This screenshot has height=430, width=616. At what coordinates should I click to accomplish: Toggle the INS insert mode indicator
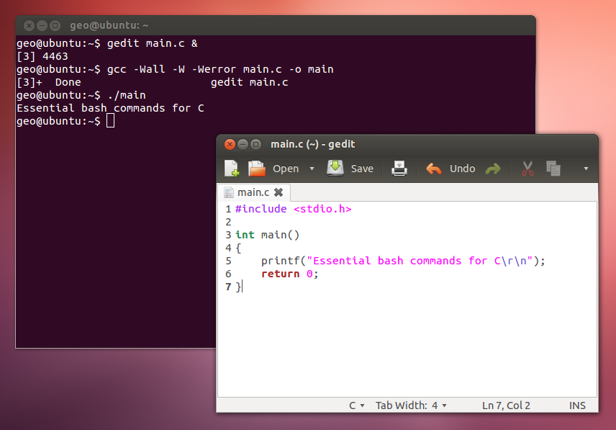pyautogui.click(x=577, y=406)
